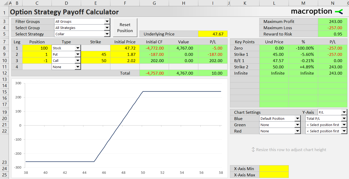Open the Select Group dropdown

[107, 28]
